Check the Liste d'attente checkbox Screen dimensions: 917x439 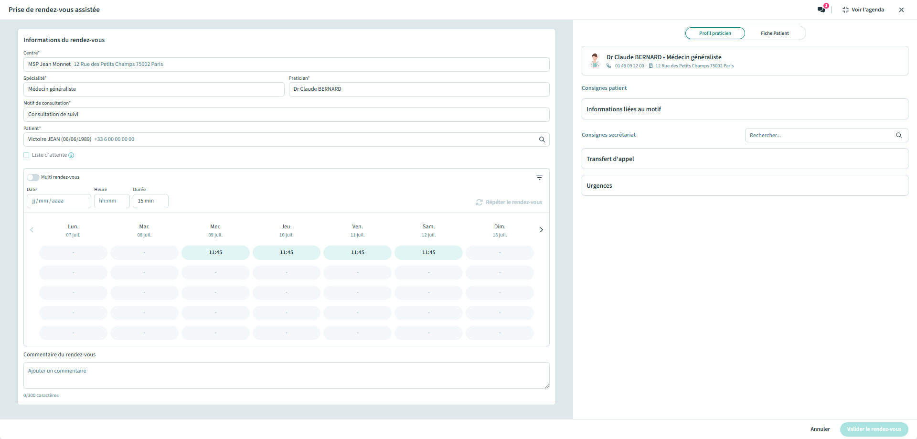27,155
